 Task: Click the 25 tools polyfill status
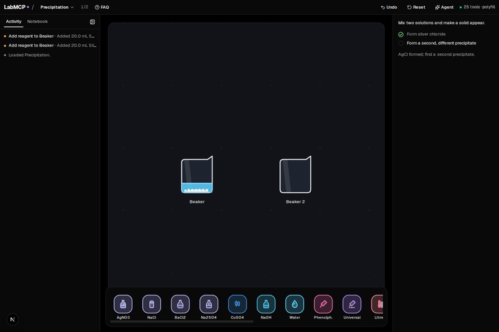[477, 7]
